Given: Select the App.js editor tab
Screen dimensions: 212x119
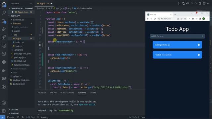Looking at the screenshot, I should [44, 3].
